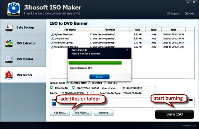Go to the ISO Creator section
The image size is (199, 129).
[23, 59]
